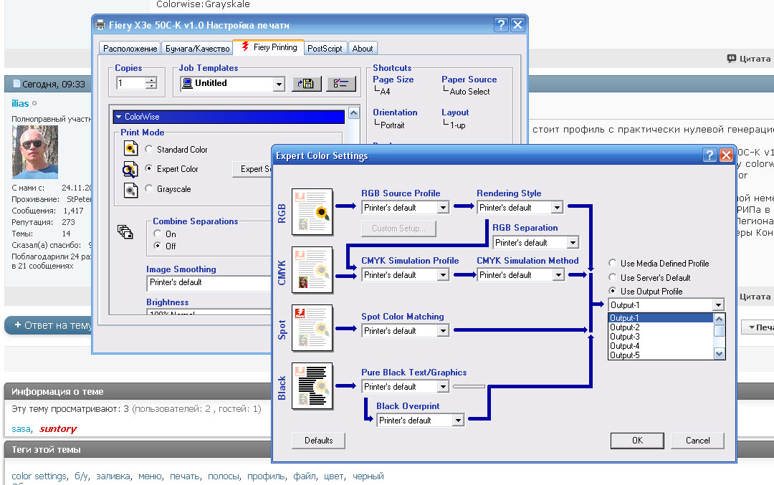
Task: Select Use Media Defined Profile option
Action: click(x=613, y=263)
